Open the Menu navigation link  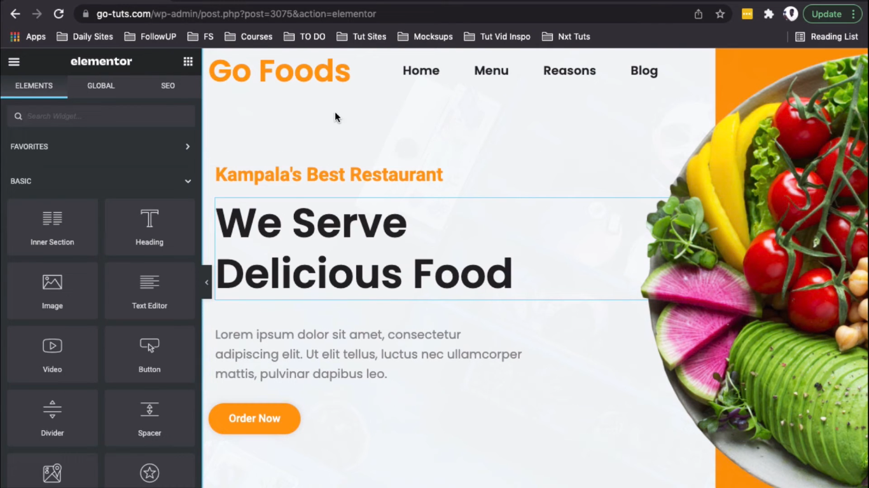pos(491,71)
